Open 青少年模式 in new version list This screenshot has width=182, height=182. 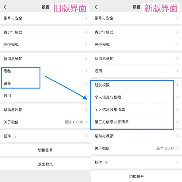pos(136,32)
